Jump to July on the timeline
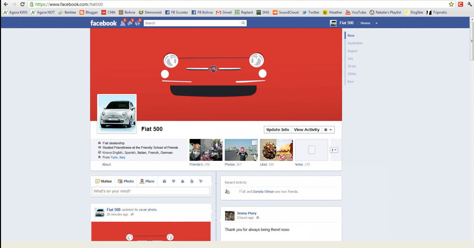The width and height of the screenshot is (474, 248). click(x=350, y=59)
